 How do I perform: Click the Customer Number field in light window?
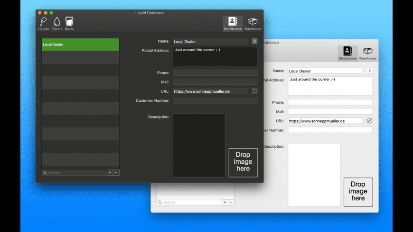[330, 130]
